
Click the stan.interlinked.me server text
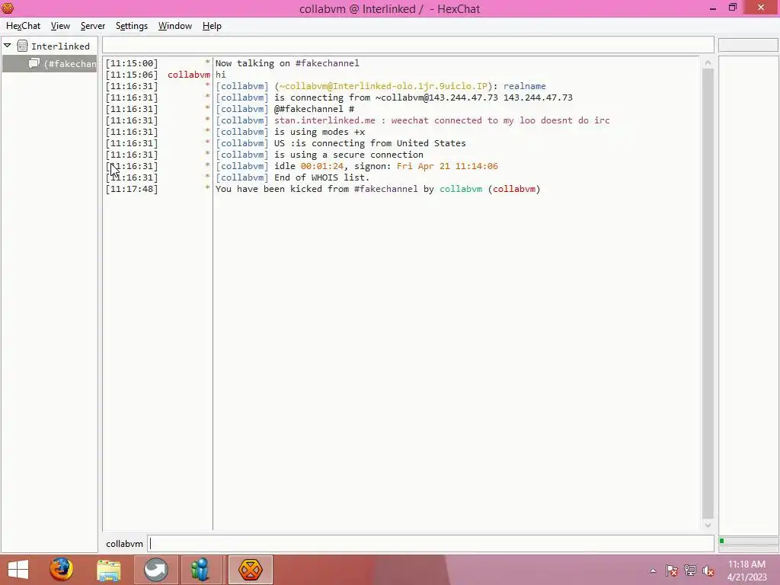324,120
